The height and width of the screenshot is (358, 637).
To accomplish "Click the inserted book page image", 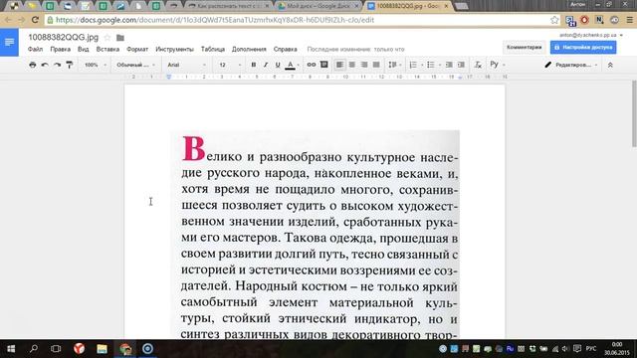I will (x=315, y=235).
